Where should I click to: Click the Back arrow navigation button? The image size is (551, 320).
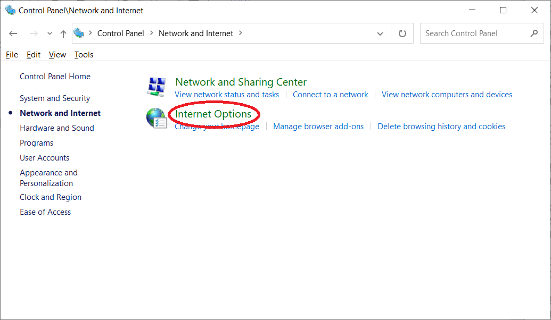point(14,33)
